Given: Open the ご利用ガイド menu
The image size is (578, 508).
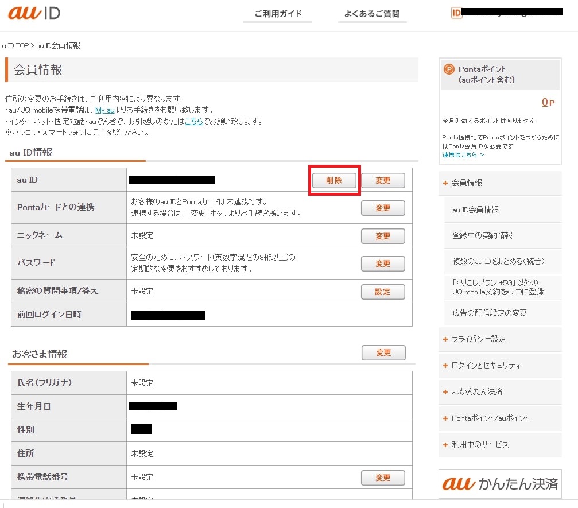Looking at the screenshot, I should point(278,14).
